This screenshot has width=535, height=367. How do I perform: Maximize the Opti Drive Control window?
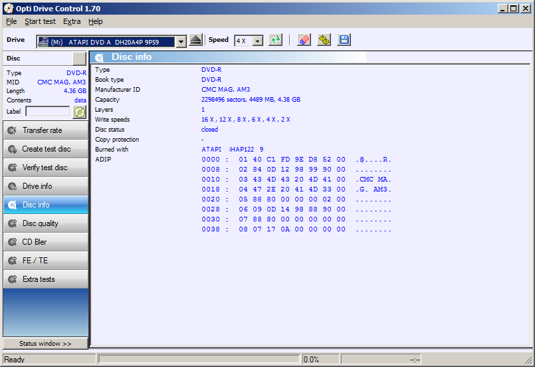514,9
